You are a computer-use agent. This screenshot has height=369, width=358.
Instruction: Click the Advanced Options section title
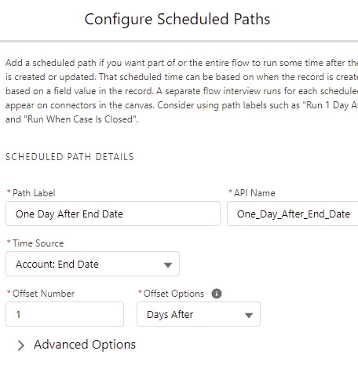pos(85,345)
